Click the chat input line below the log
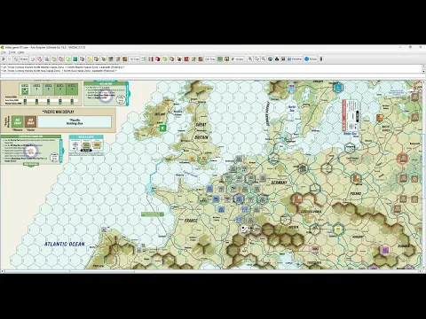This screenshot has height=319, width=426. (x=211, y=75)
